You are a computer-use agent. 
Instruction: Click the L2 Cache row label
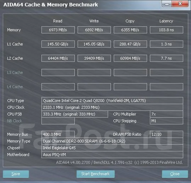click(x=15, y=58)
